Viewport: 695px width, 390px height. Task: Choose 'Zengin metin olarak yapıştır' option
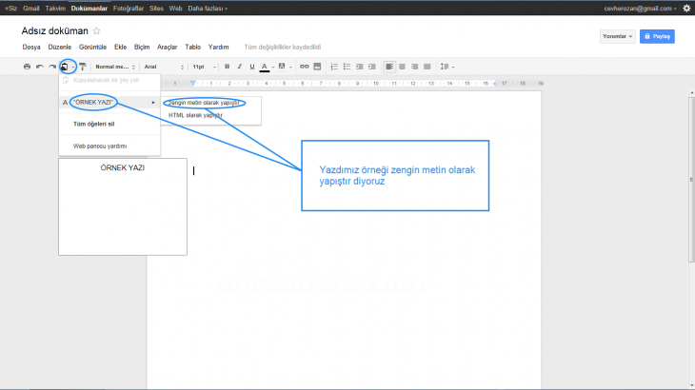203,102
